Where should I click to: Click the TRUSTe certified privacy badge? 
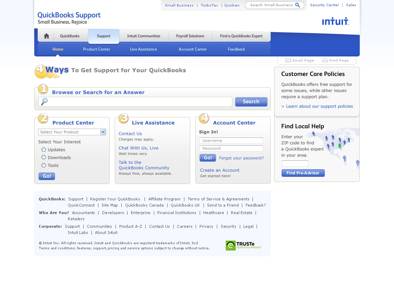point(244,245)
